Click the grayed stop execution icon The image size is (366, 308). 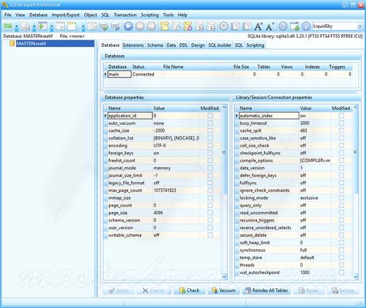(x=140, y=26)
